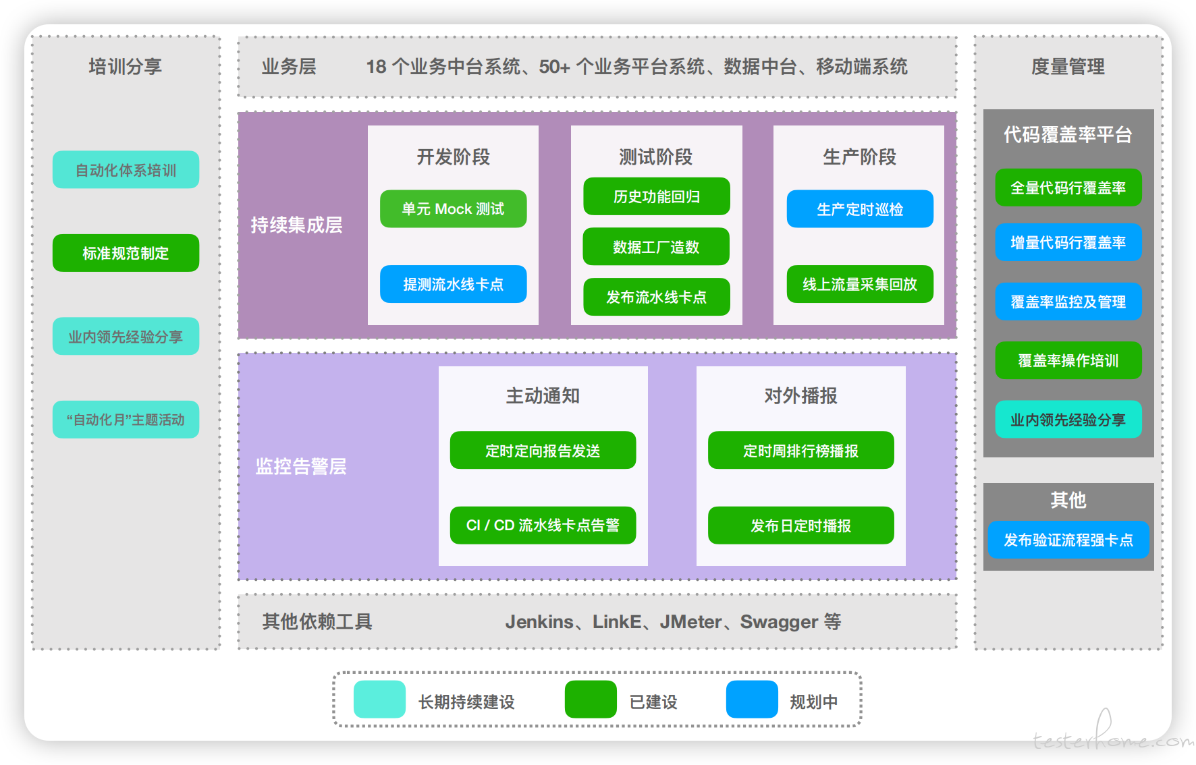Click the 业务层 label
The image size is (1196, 765).
click(289, 66)
